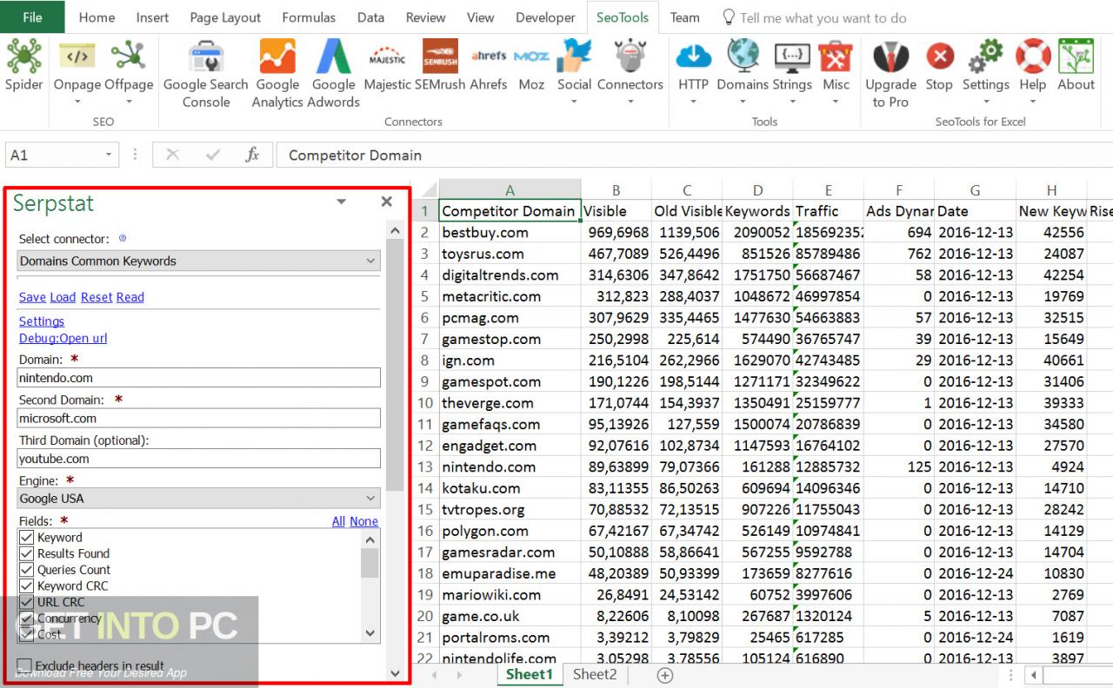Image resolution: width=1113 pixels, height=688 pixels.
Task: Open the Connectors menu
Action: (630, 72)
